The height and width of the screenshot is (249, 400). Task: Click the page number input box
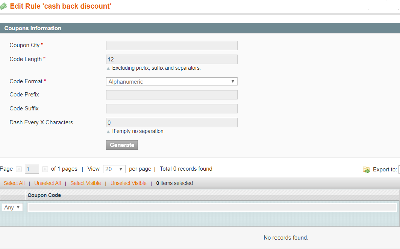pyautogui.click(x=32, y=169)
